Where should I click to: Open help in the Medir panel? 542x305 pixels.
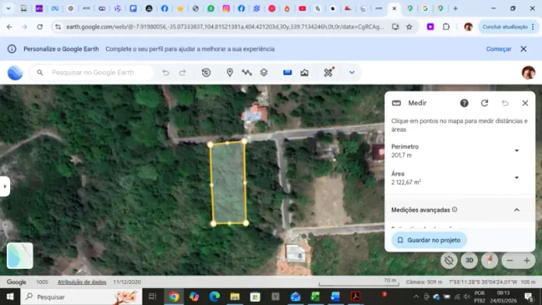[464, 103]
